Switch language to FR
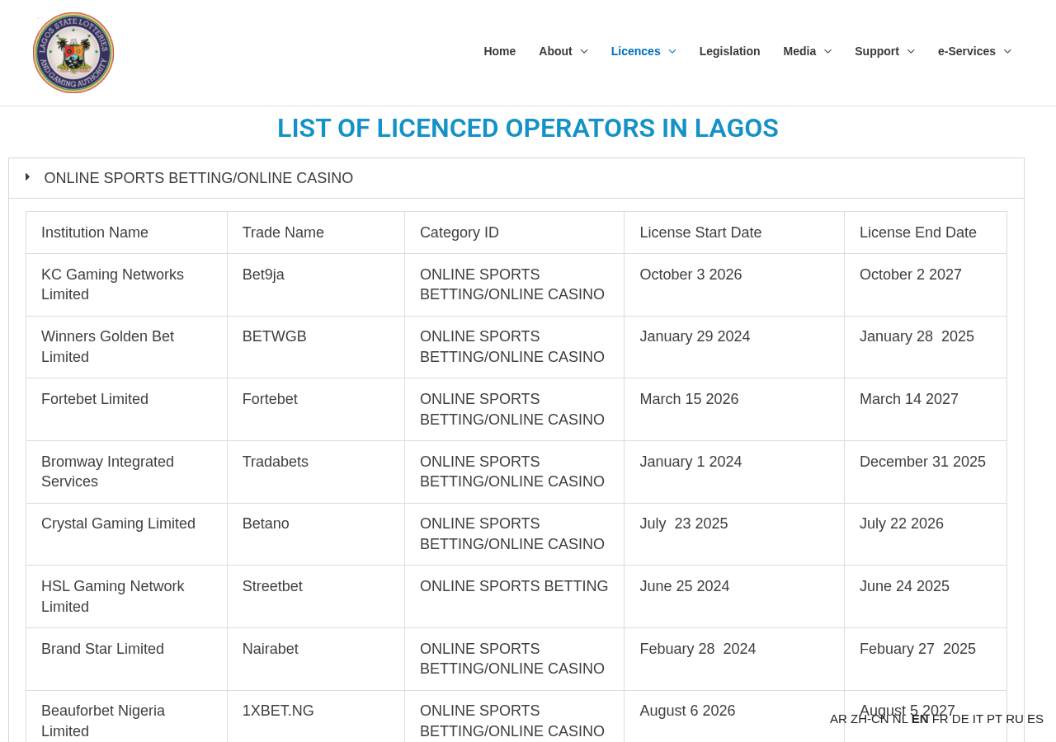Image resolution: width=1056 pixels, height=742 pixels. point(940,719)
